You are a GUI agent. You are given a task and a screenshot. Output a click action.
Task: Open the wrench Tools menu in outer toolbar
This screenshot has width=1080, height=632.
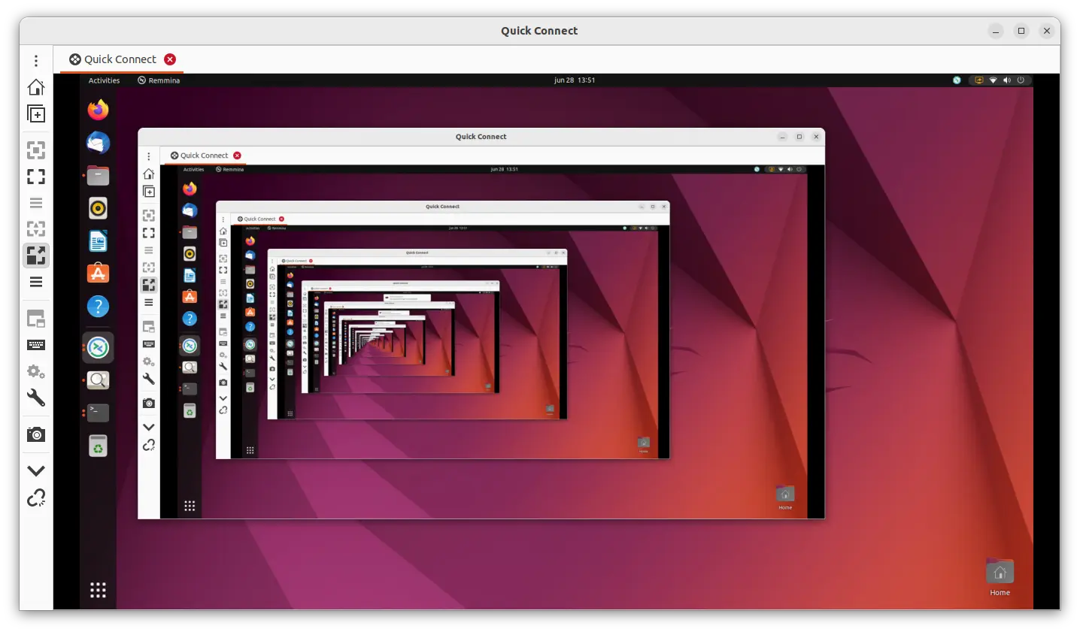(36, 398)
